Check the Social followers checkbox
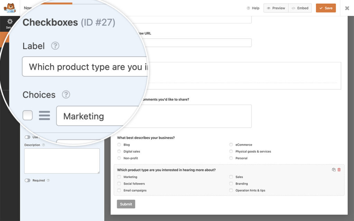 pos(119,184)
